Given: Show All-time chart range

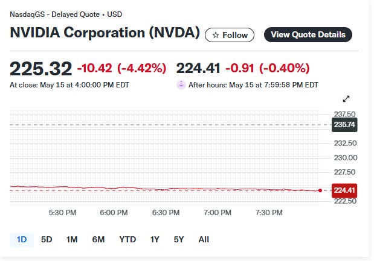Looking at the screenshot, I should [x=204, y=239].
